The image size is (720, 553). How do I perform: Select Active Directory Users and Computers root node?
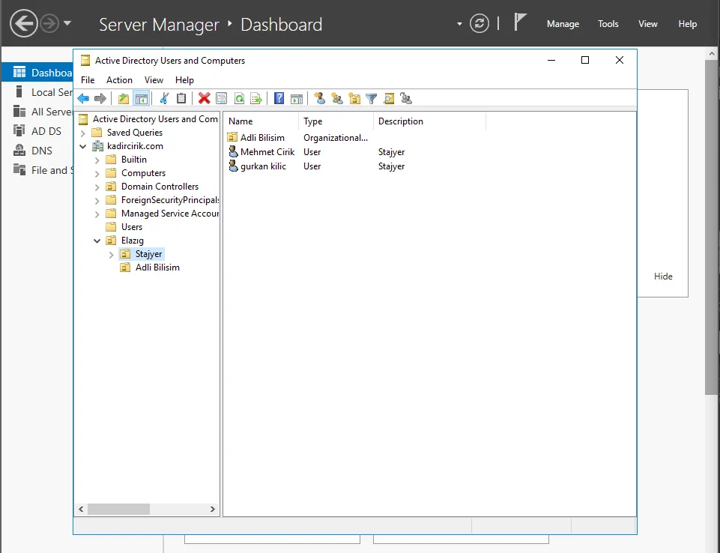coord(148,119)
